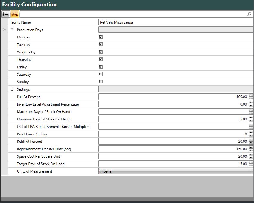Image resolution: width=254 pixels, height=203 pixels.
Task: Collapse the Settings group
Action: [12, 89]
